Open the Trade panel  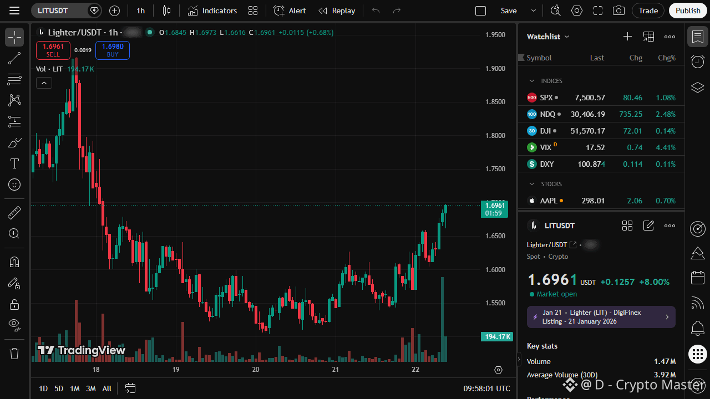(648, 11)
